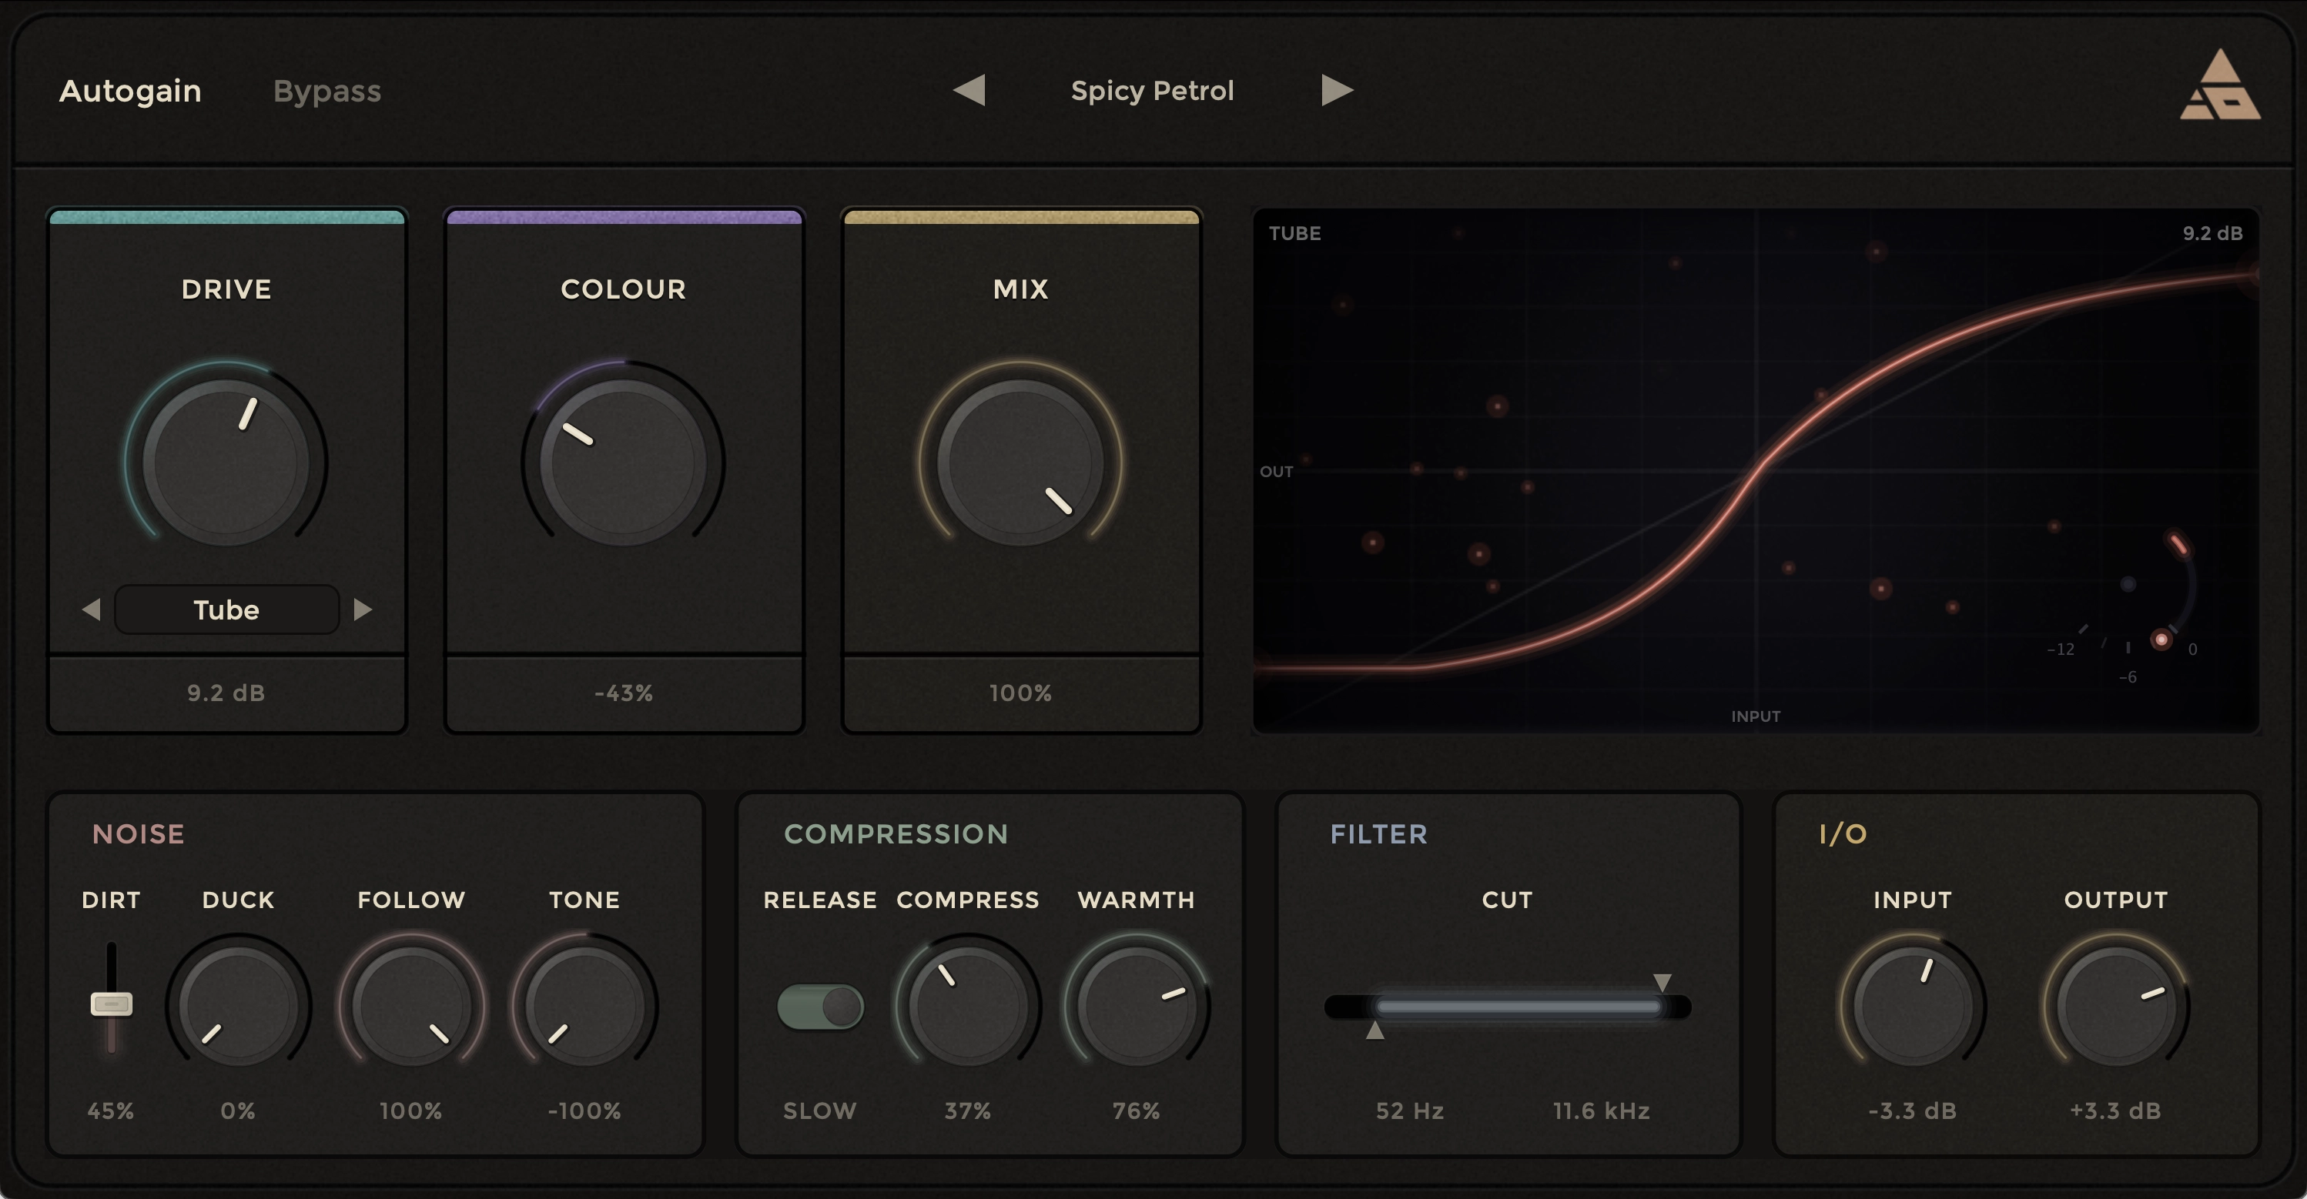The height and width of the screenshot is (1199, 2307).
Task: Click the SLOW release label
Action: [820, 1110]
